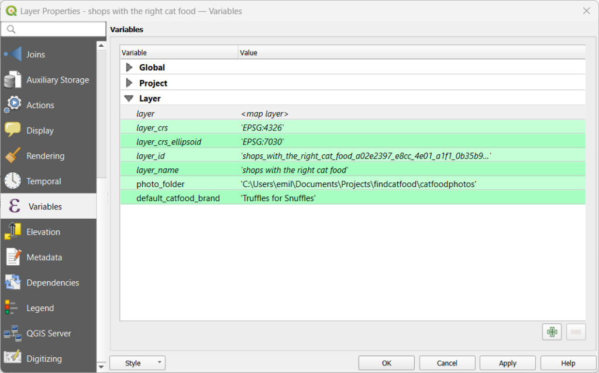Select the default_catfood_brand variable row

click(178, 198)
